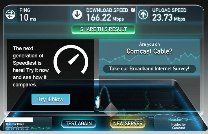Open the Rate Your ISP link
This screenshot has height=134, width=208.
coord(41,128)
